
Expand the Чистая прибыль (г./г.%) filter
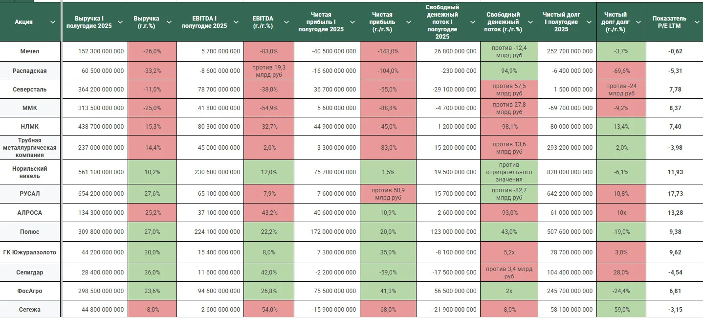pos(409,22)
